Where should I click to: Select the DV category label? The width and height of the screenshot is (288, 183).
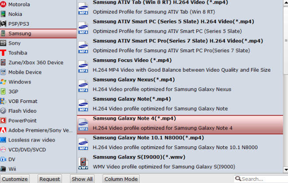pos(12,160)
